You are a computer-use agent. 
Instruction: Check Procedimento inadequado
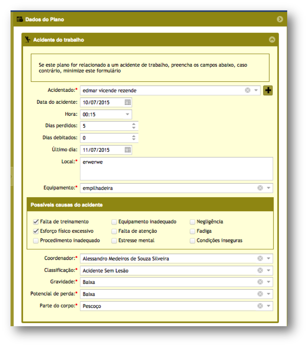pyautogui.click(x=36, y=240)
